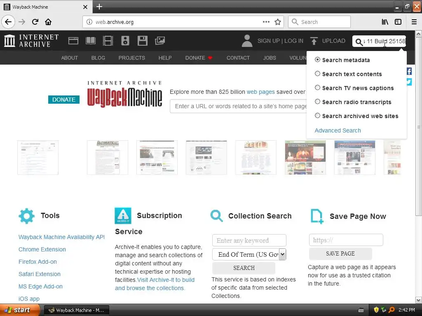Open the Firefox Add-on link
Image resolution: width=422 pixels, height=316 pixels.
point(38,262)
